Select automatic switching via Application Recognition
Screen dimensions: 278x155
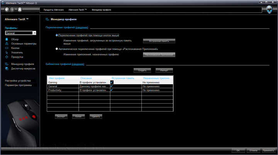pos(57,49)
